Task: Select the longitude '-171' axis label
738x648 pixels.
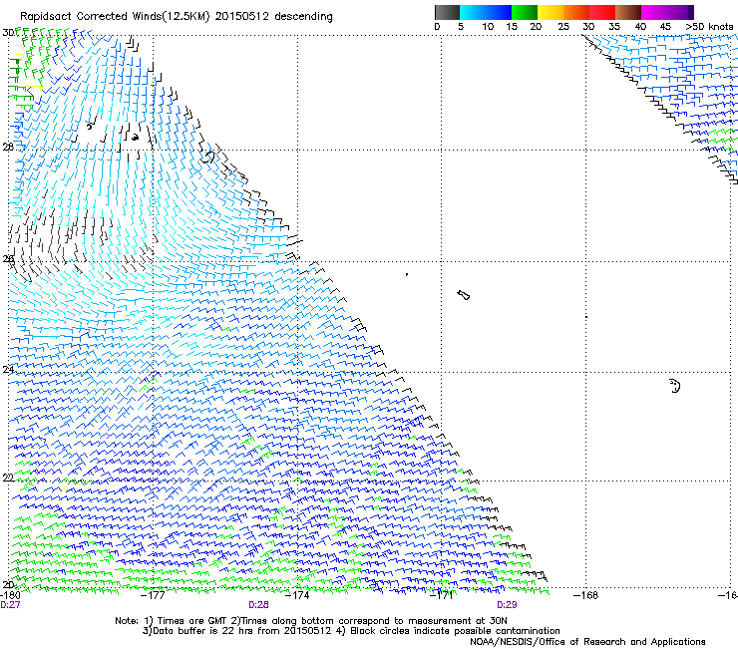Action: pos(442,595)
